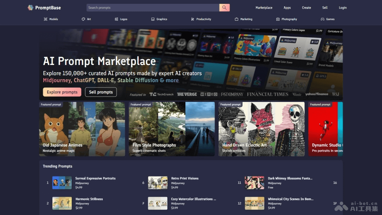Click the PromptBase brain logo

point(31,8)
